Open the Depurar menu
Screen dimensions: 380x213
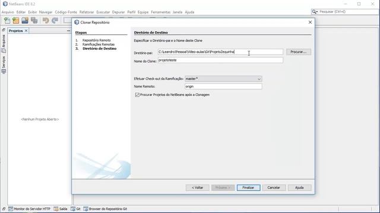(118, 12)
